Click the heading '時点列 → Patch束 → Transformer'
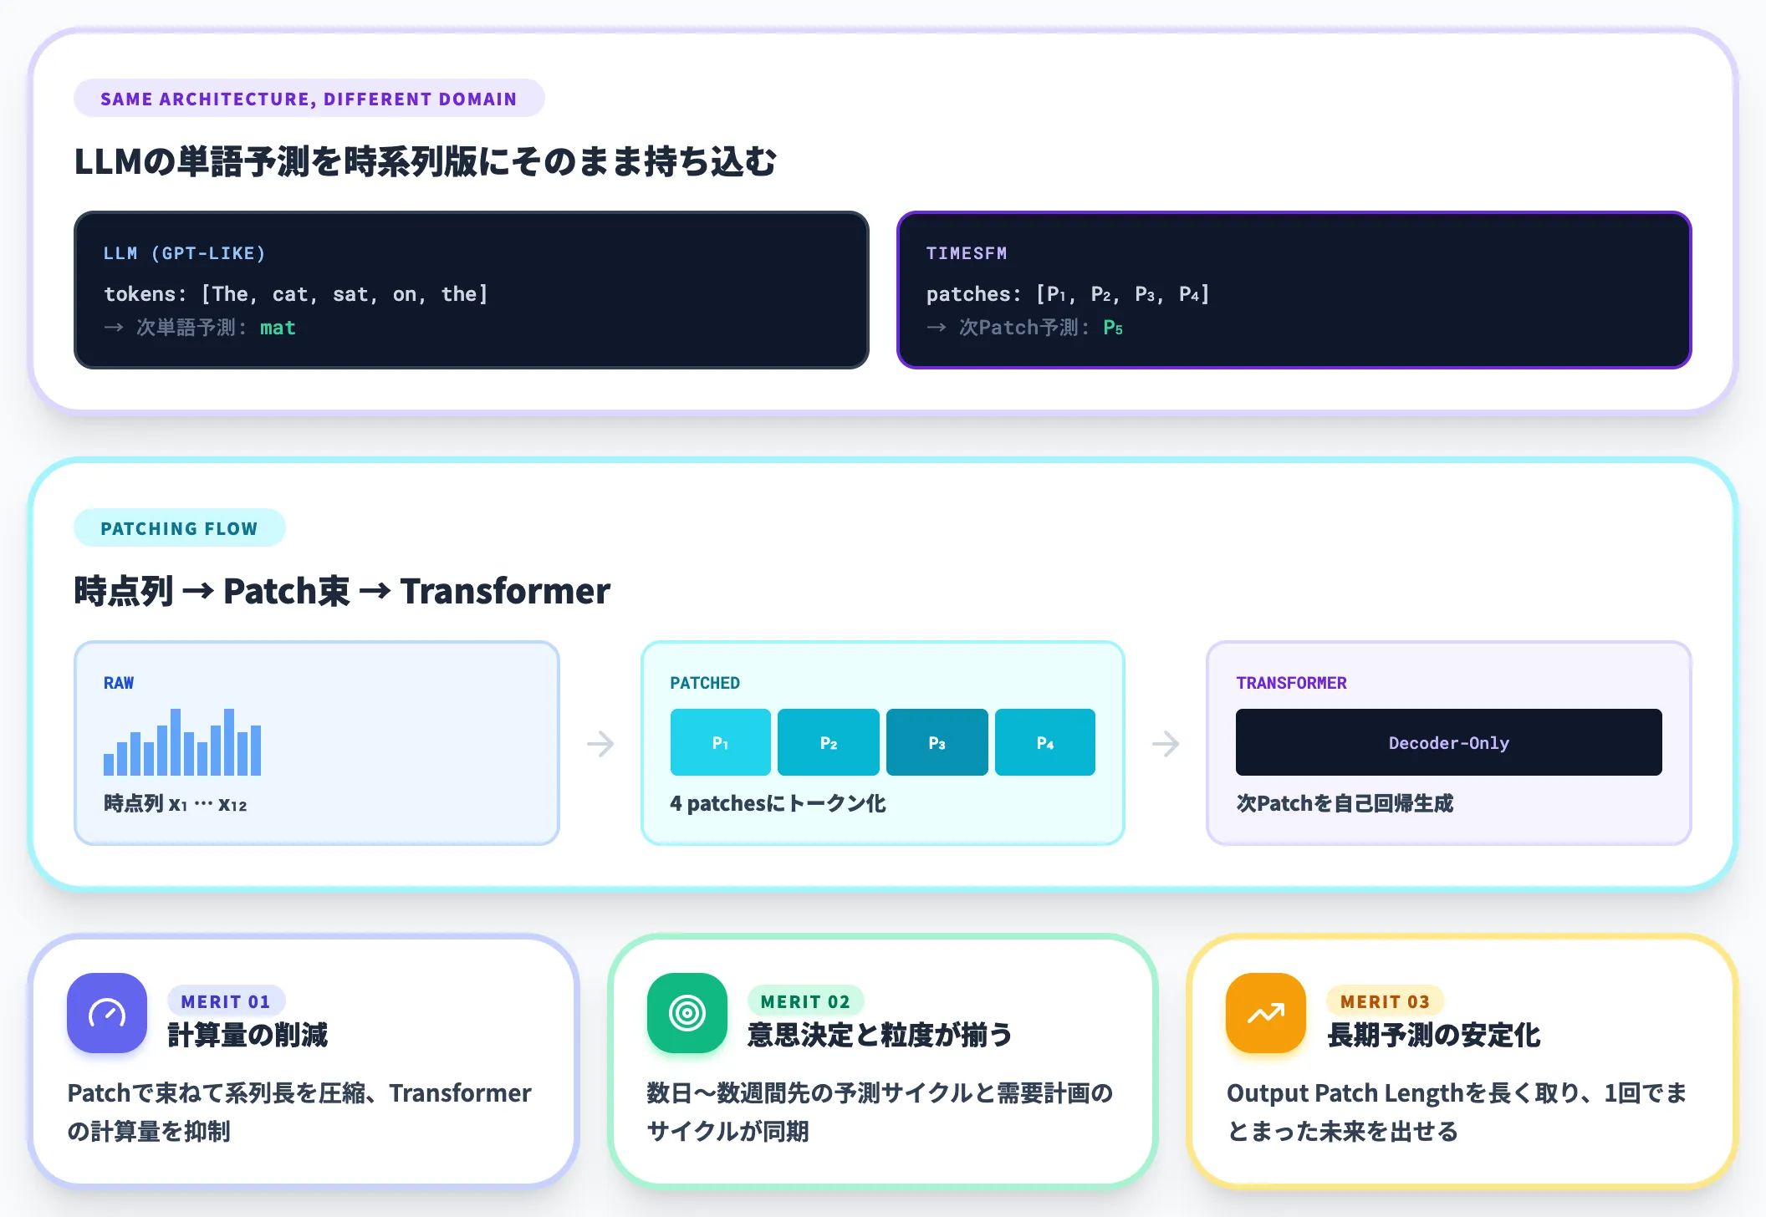Image resolution: width=1766 pixels, height=1217 pixels. tap(342, 591)
